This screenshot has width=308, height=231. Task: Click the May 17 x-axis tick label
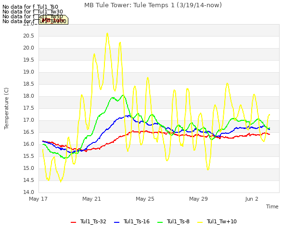(38, 199)
